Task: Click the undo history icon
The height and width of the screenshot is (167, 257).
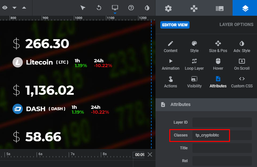Action: (99, 8)
